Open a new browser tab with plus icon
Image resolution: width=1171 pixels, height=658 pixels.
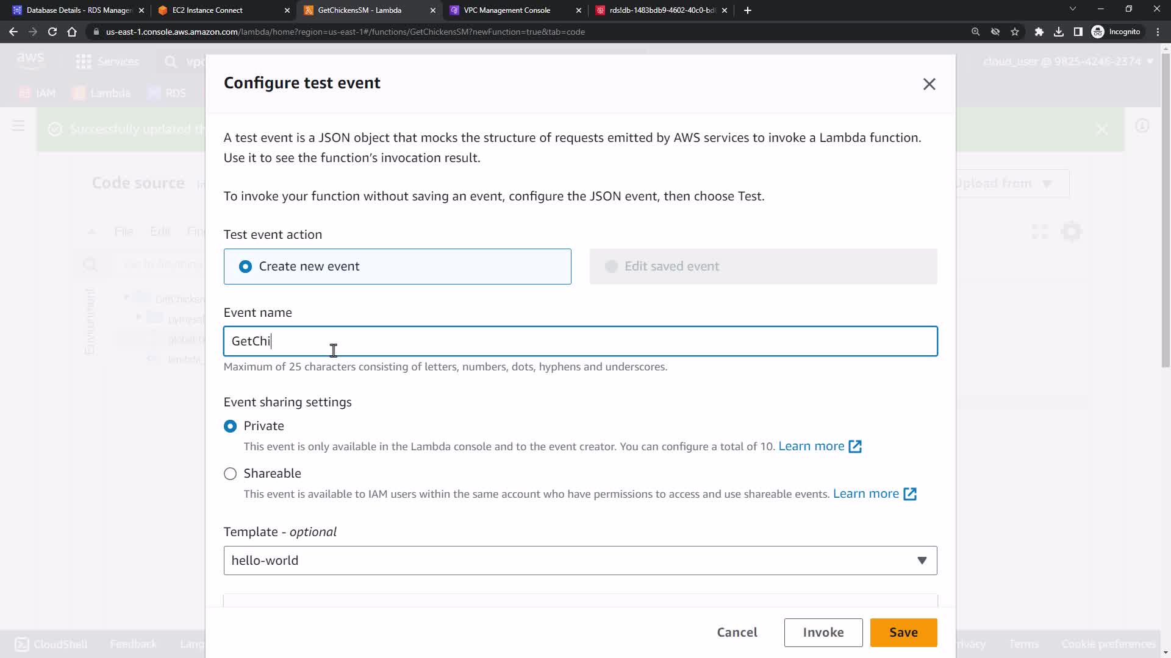[x=748, y=10]
